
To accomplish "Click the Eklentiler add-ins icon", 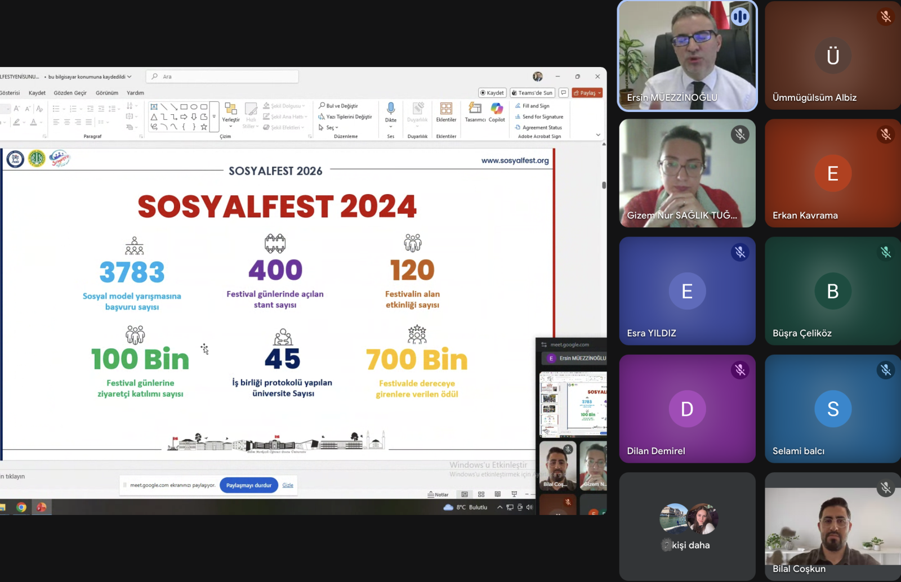I will [446, 109].
